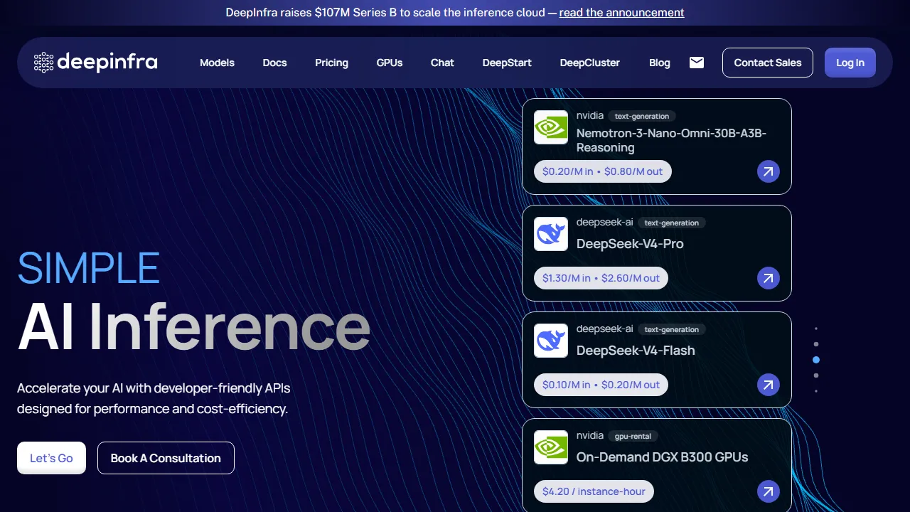Open DeepStart nav item
This screenshot has width=910, height=512.
507,63
